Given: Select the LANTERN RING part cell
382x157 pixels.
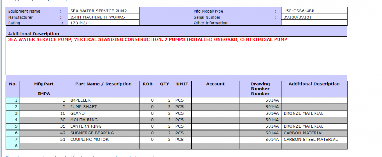Looking at the screenshot, I should coord(103,126).
